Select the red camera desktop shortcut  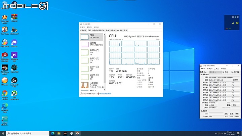pyautogui.click(x=5, y=57)
